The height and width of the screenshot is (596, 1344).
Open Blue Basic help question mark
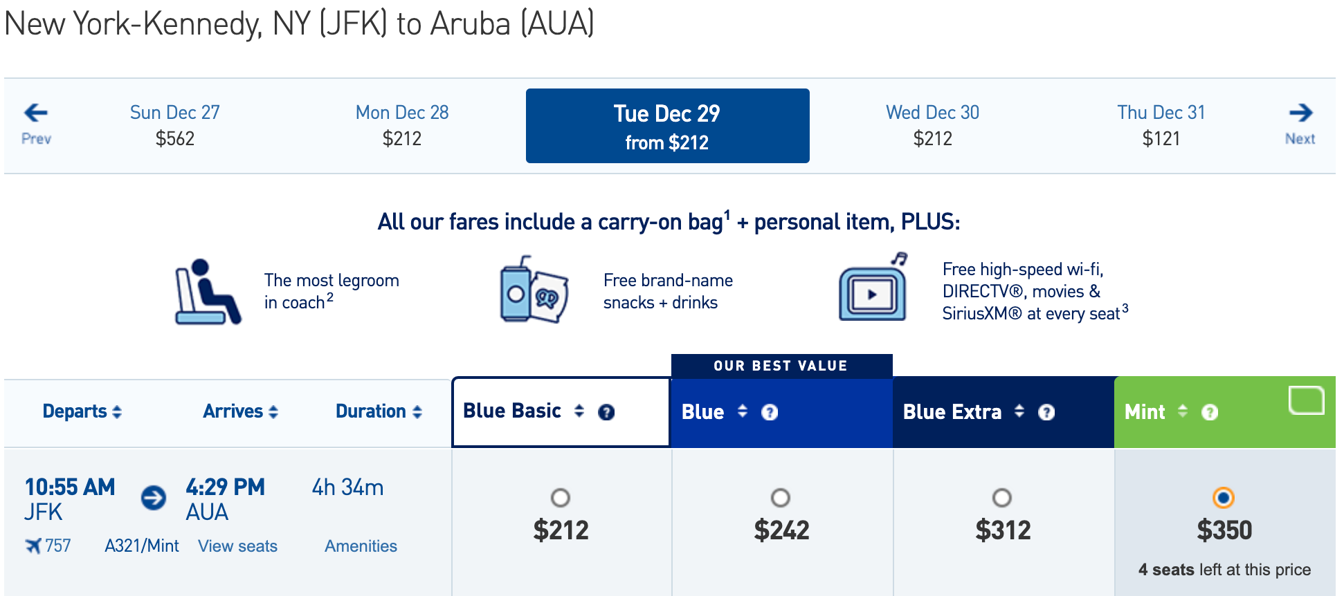[x=606, y=412]
